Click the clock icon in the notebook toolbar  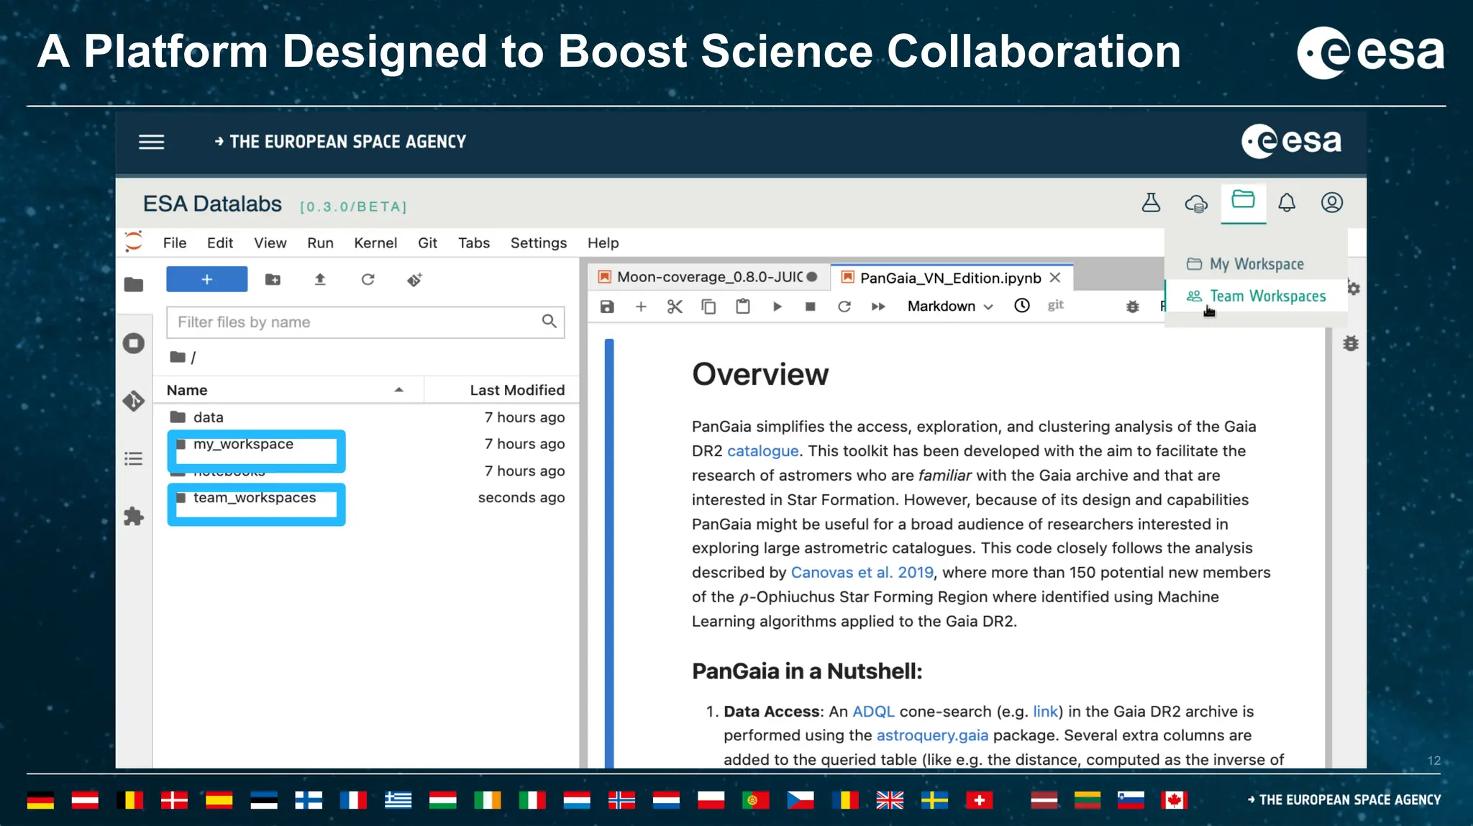click(x=1022, y=306)
